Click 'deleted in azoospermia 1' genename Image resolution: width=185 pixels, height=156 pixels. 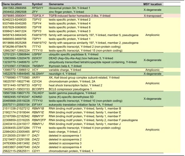[65, 136]
